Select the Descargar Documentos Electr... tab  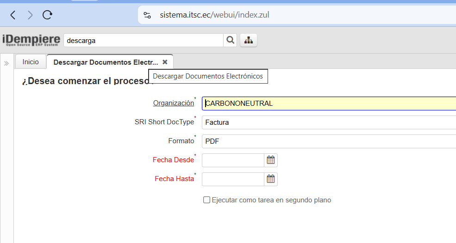pyautogui.click(x=105, y=62)
